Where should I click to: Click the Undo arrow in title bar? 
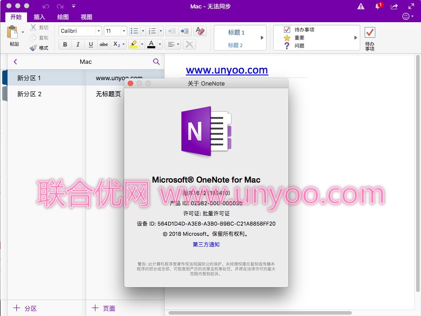pos(46,6)
